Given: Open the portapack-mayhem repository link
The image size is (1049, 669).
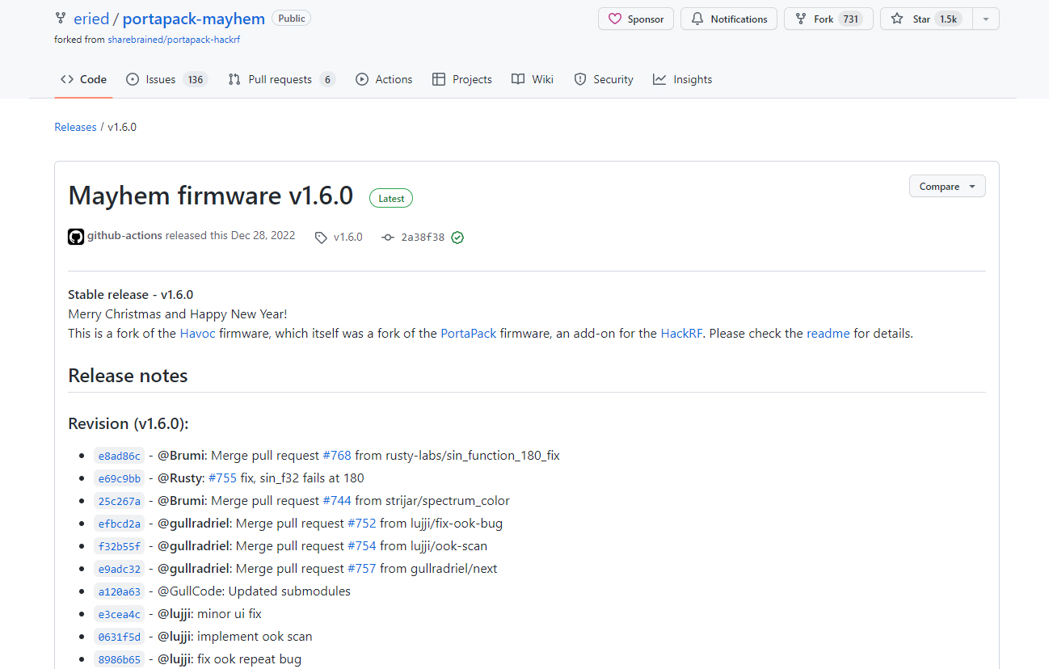Looking at the screenshot, I should (194, 19).
